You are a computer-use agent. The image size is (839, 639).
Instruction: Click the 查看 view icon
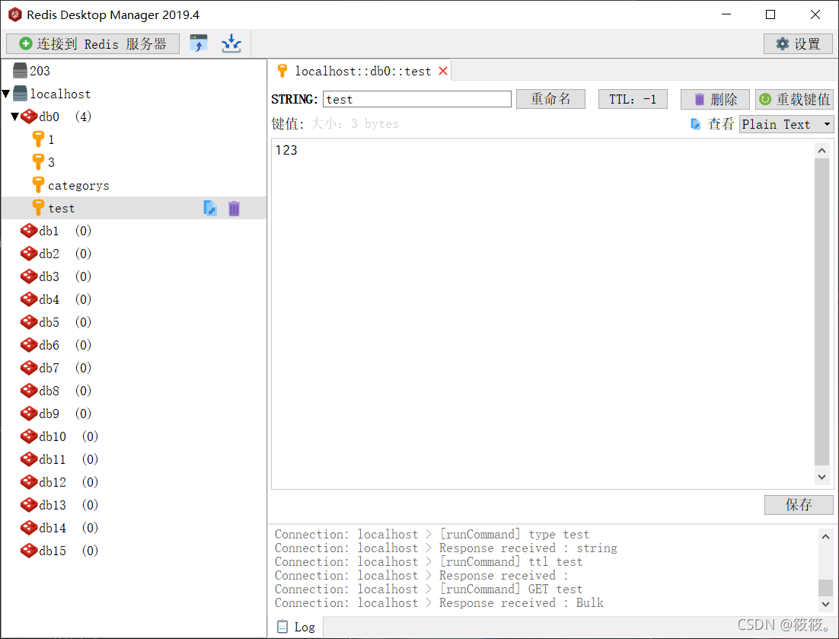point(696,124)
